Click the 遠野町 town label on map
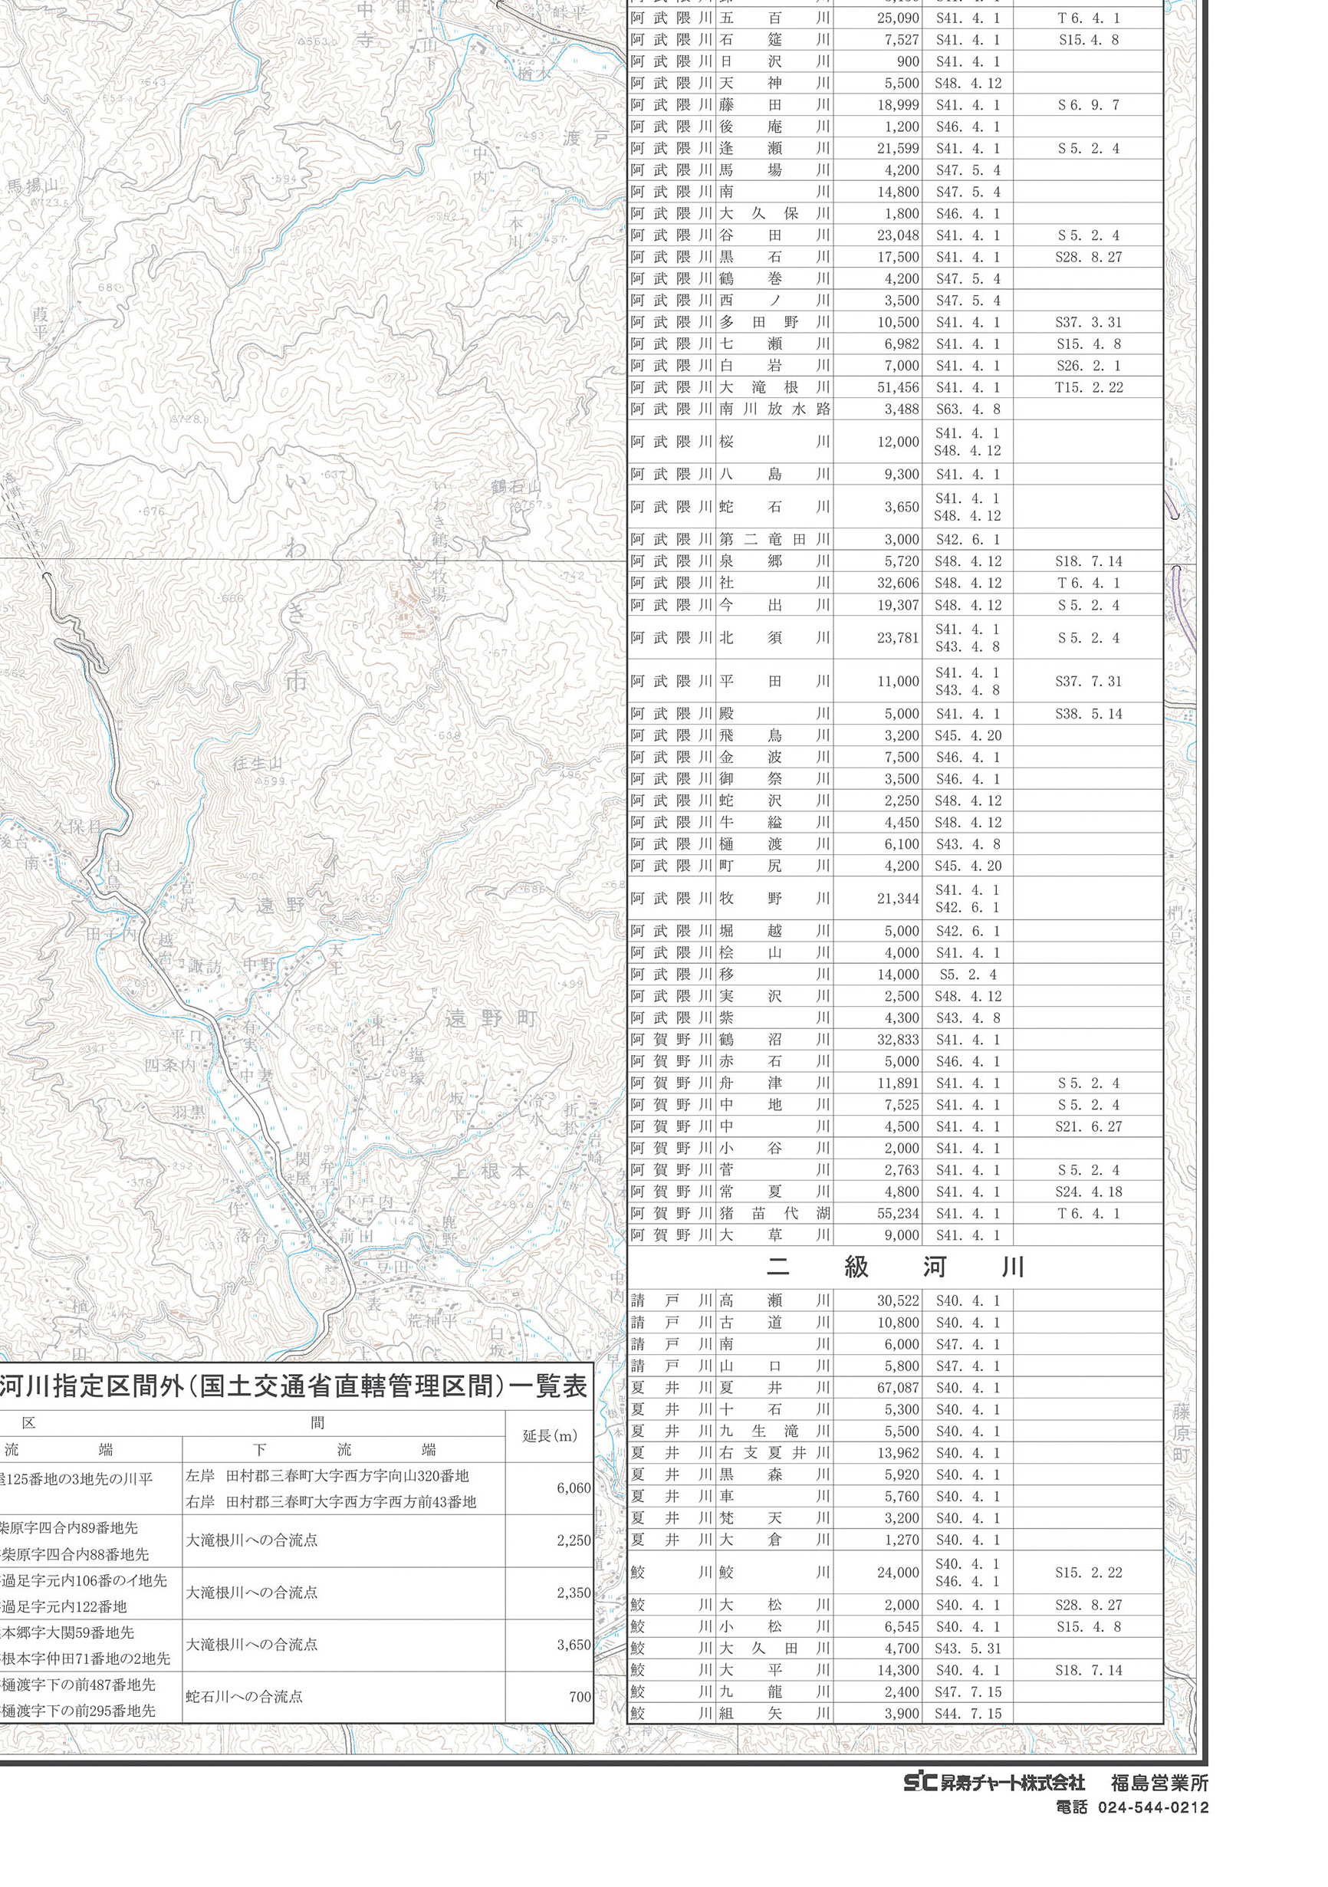This screenshot has height=1887, width=1328. (491, 1020)
